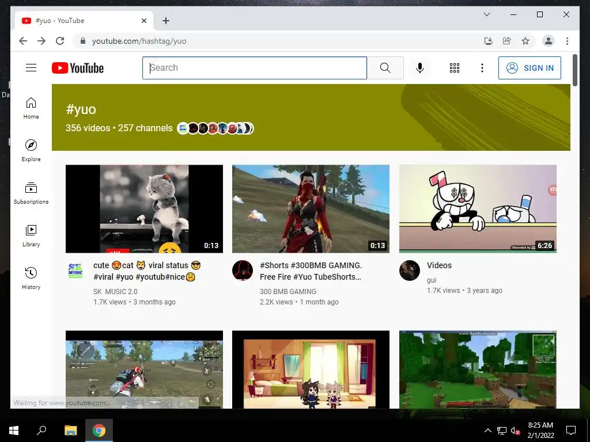The height and width of the screenshot is (442, 590).
Task: Click the video title 'cute cat viral status'
Action: coord(147,271)
